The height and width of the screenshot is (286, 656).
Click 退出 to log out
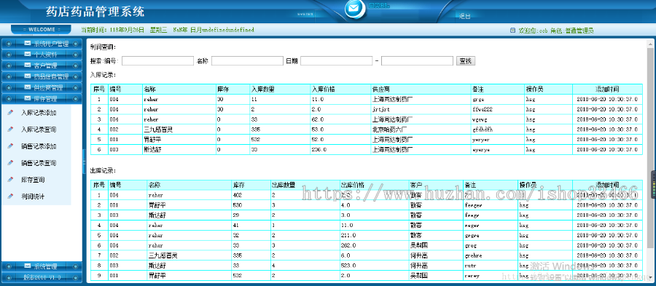coord(465,16)
